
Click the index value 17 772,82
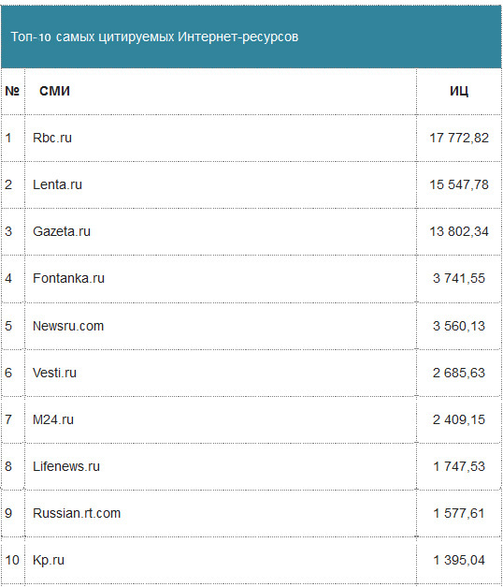pos(459,138)
